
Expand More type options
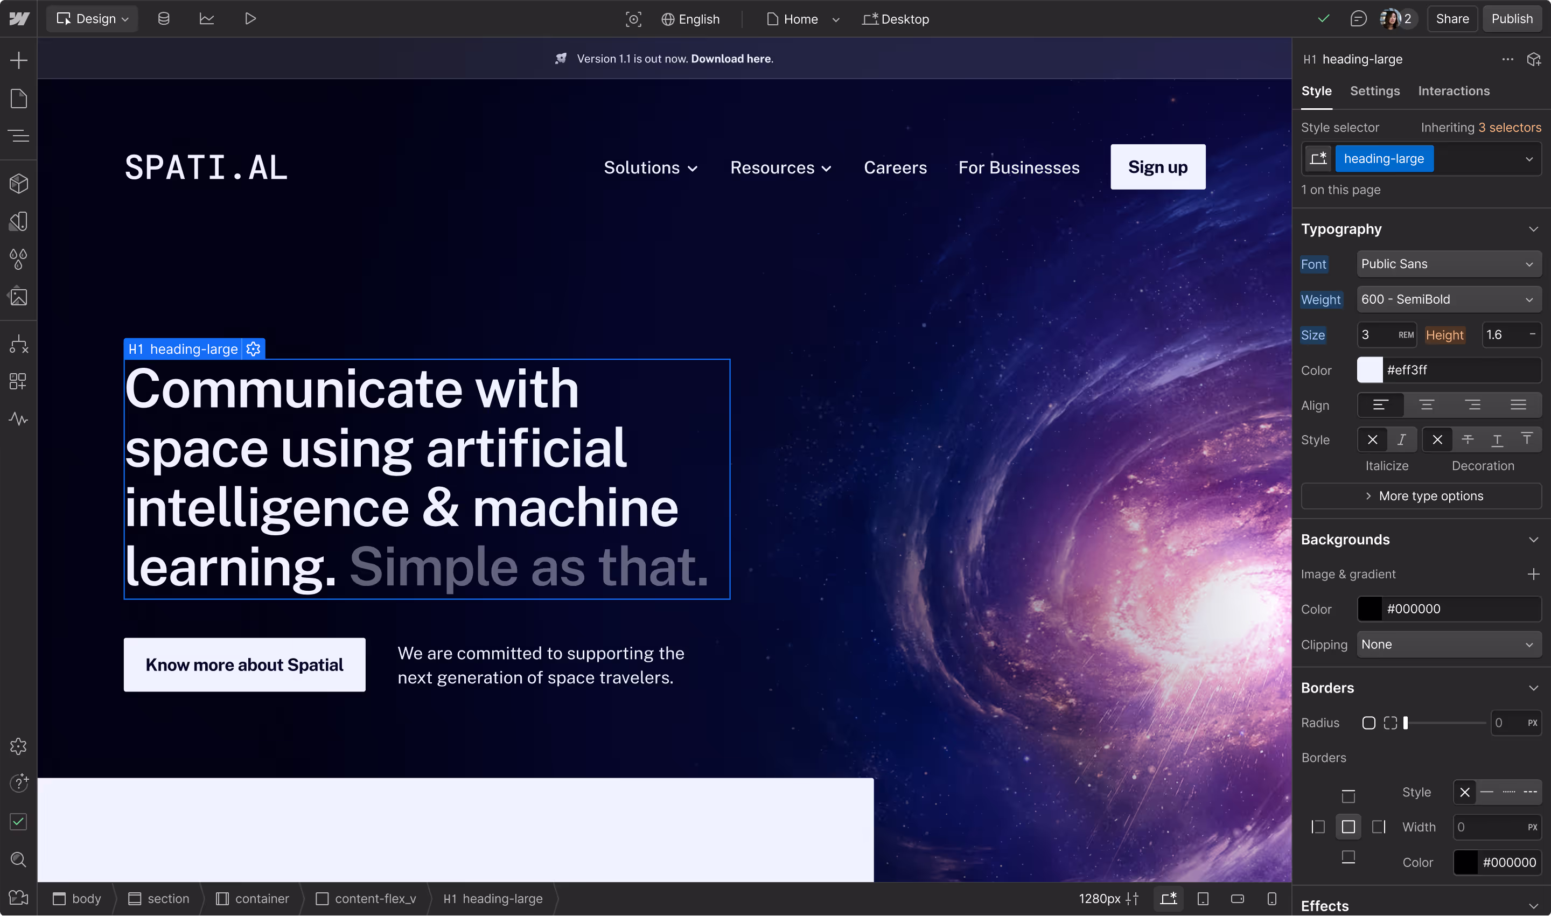point(1421,495)
